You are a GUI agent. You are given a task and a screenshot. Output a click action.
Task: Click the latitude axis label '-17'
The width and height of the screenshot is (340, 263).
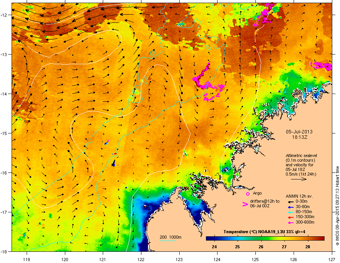tap(4, 212)
